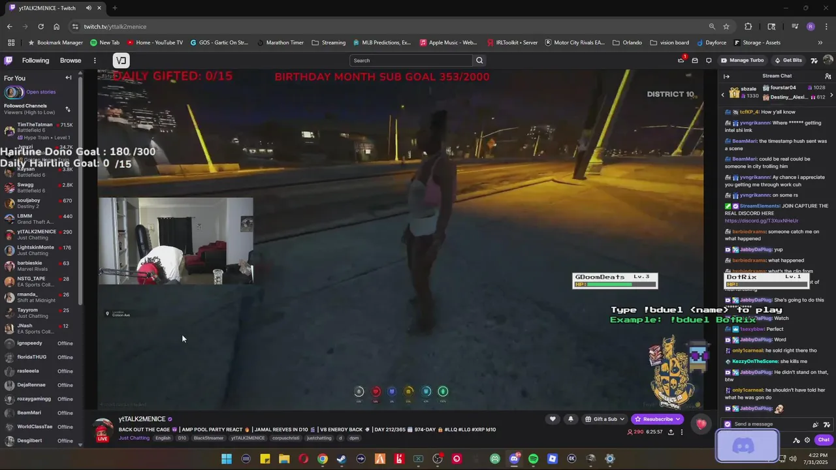The image size is (836, 470).
Task: Open souljaboy channel in sidebar
Action: click(x=39, y=203)
